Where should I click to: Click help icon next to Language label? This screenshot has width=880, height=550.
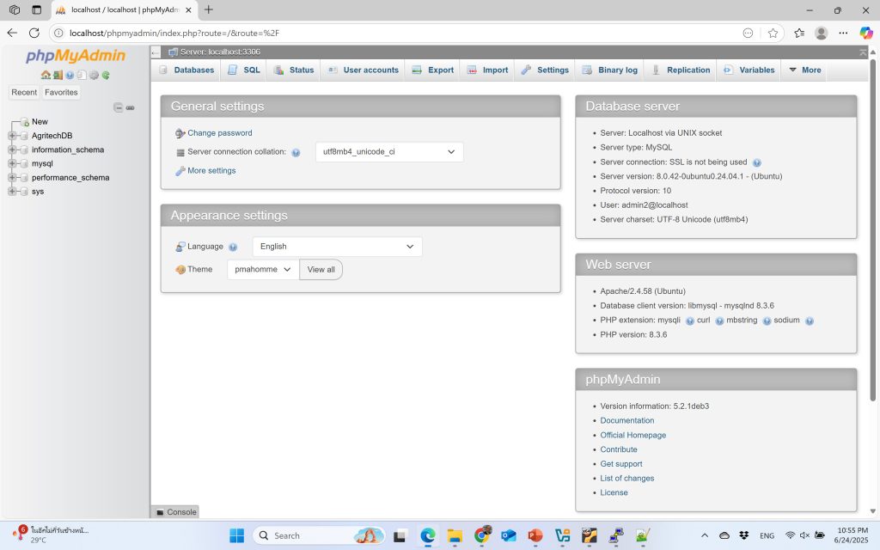[233, 247]
